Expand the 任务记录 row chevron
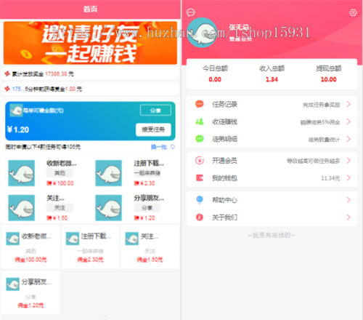Screen dimensions: 363x320 click(348, 104)
